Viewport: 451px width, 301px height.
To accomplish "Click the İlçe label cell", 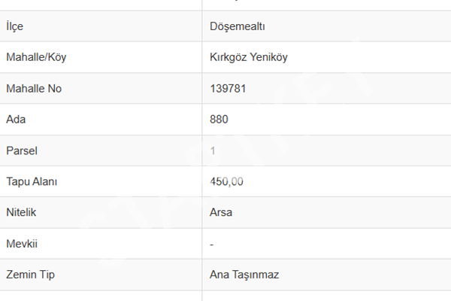I will point(14,26).
